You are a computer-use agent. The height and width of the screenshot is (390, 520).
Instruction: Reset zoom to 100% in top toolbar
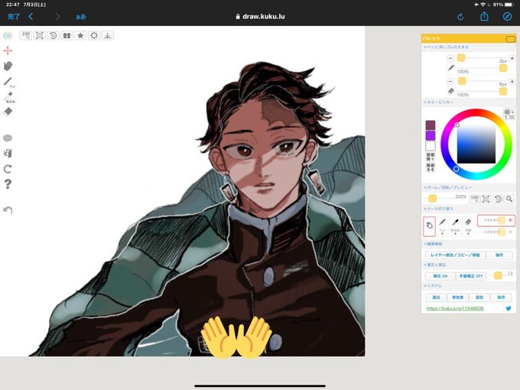(x=26, y=35)
